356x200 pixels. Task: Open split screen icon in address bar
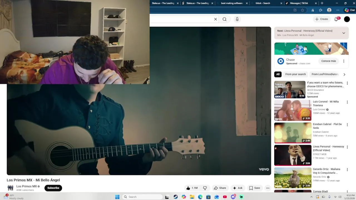point(295,10)
